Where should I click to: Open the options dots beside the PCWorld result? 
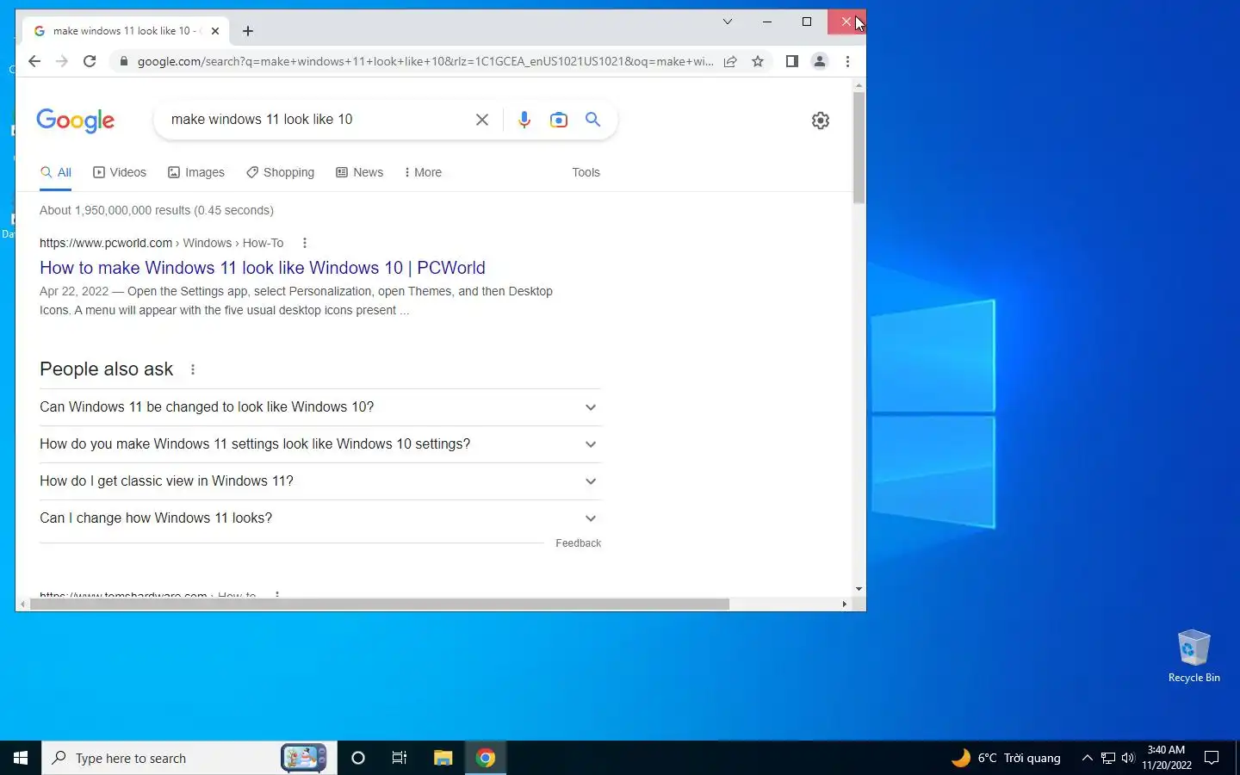pos(305,244)
